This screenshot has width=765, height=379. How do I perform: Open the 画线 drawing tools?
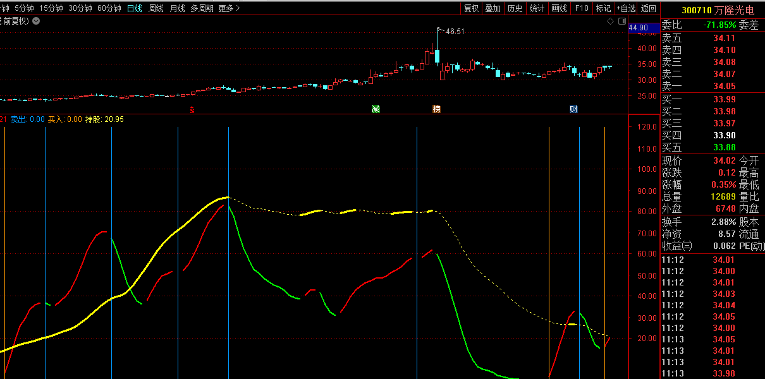559,8
